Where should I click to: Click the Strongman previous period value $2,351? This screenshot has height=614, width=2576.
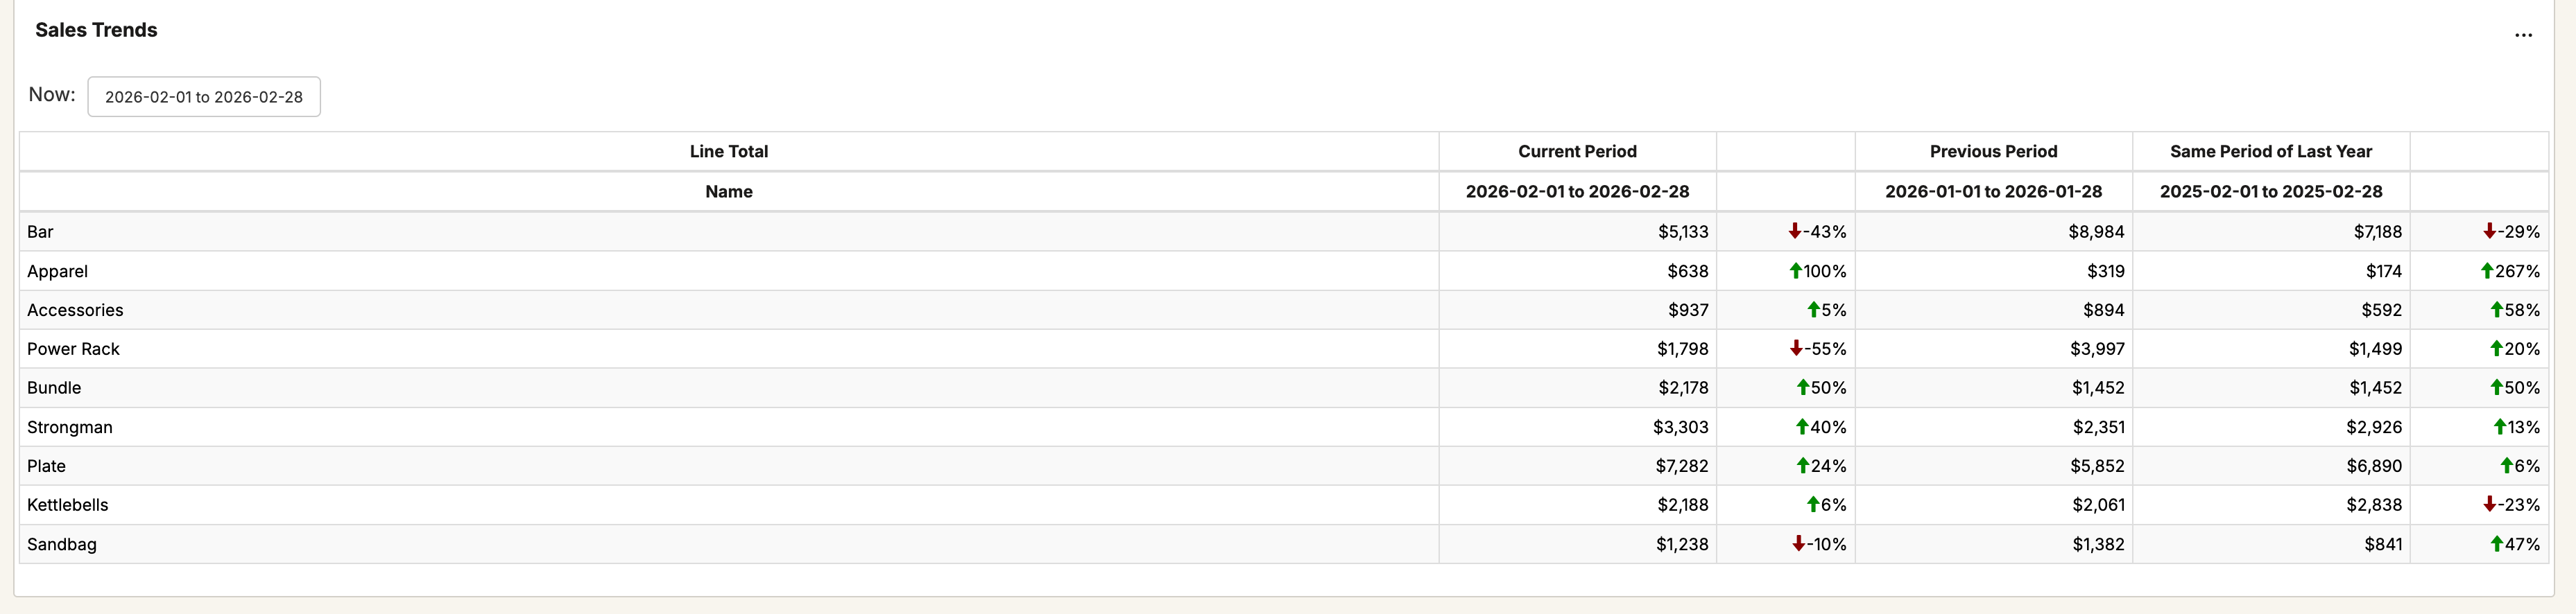click(x=2098, y=428)
